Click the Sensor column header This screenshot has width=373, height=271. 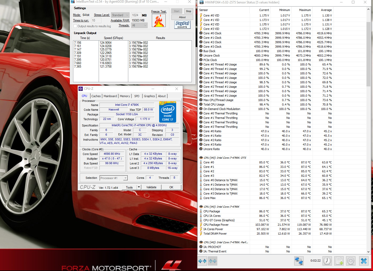click(224, 10)
